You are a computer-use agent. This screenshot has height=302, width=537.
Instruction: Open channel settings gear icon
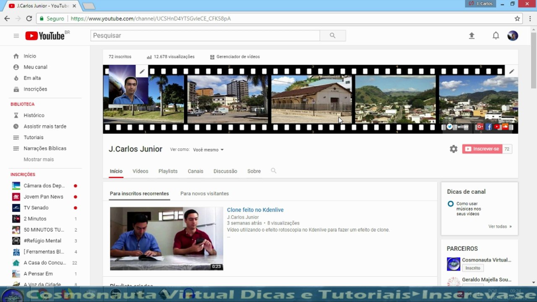tap(454, 149)
